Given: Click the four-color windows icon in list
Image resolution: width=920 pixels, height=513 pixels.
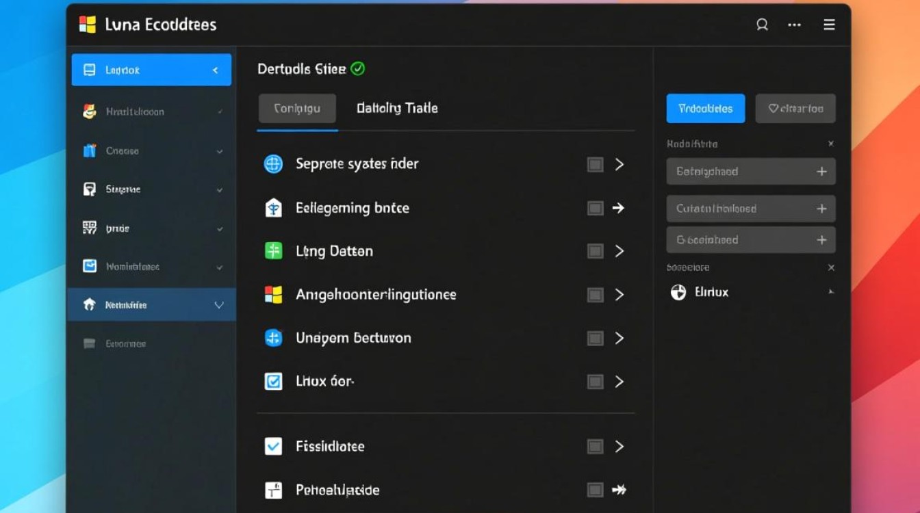Looking at the screenshot, I should (273, 295).
